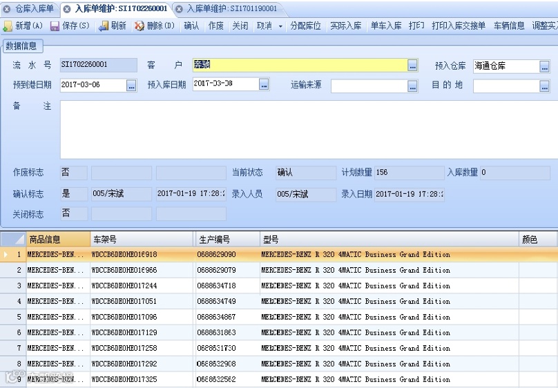
Task: Click the 型号 cell in row 3
Action: [x=389, y=286]
